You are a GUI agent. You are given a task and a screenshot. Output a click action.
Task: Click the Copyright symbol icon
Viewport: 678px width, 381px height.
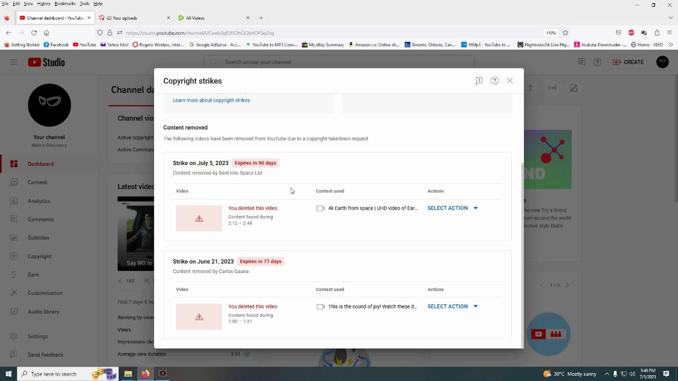coord(14,256)
